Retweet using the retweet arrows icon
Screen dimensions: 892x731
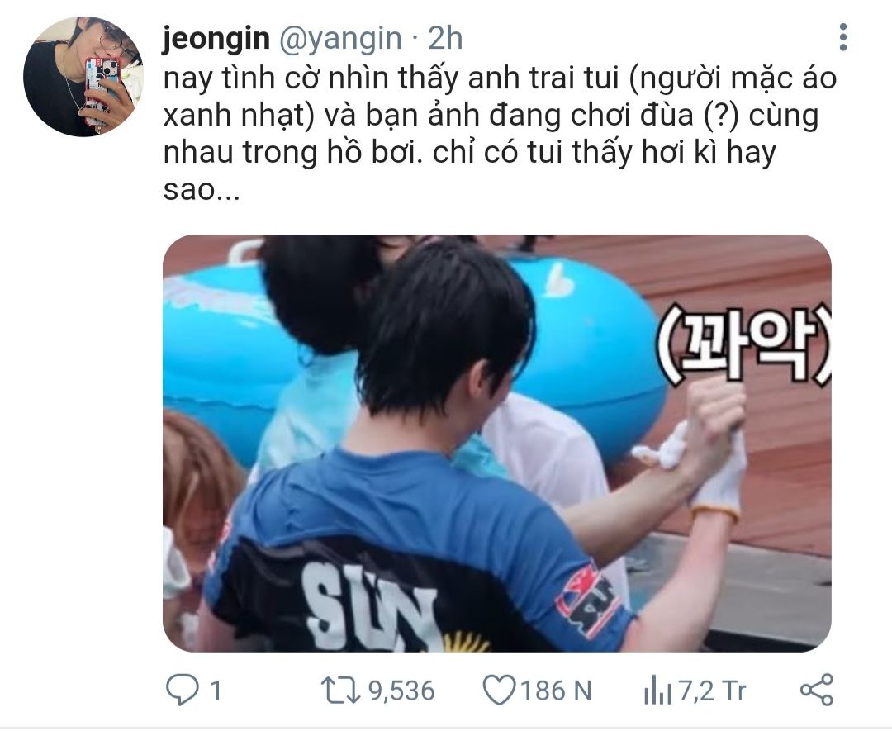(x=340, y=690)
